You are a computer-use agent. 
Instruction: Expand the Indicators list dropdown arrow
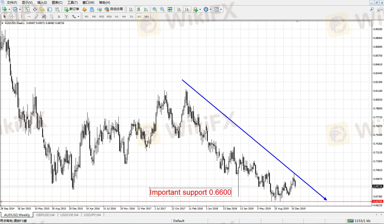pyautogui.click(x=200, y=9)
